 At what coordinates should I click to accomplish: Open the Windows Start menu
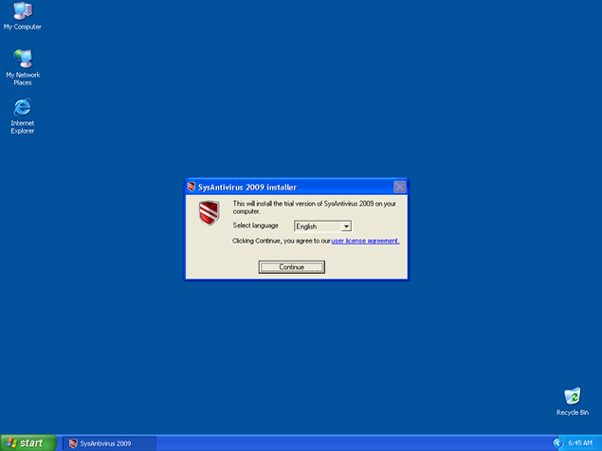click(28, 442)
